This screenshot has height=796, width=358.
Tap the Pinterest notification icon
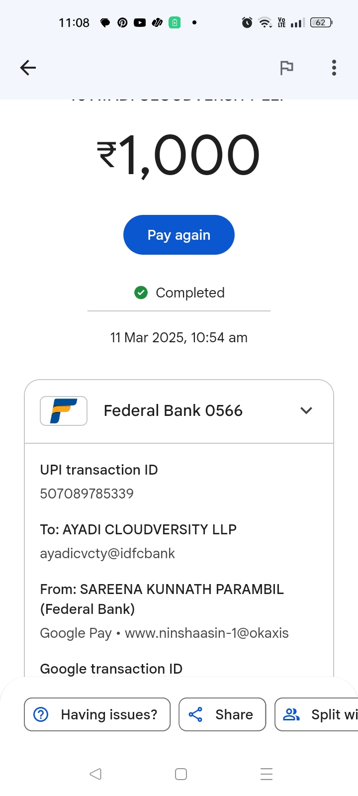[122, 22]
